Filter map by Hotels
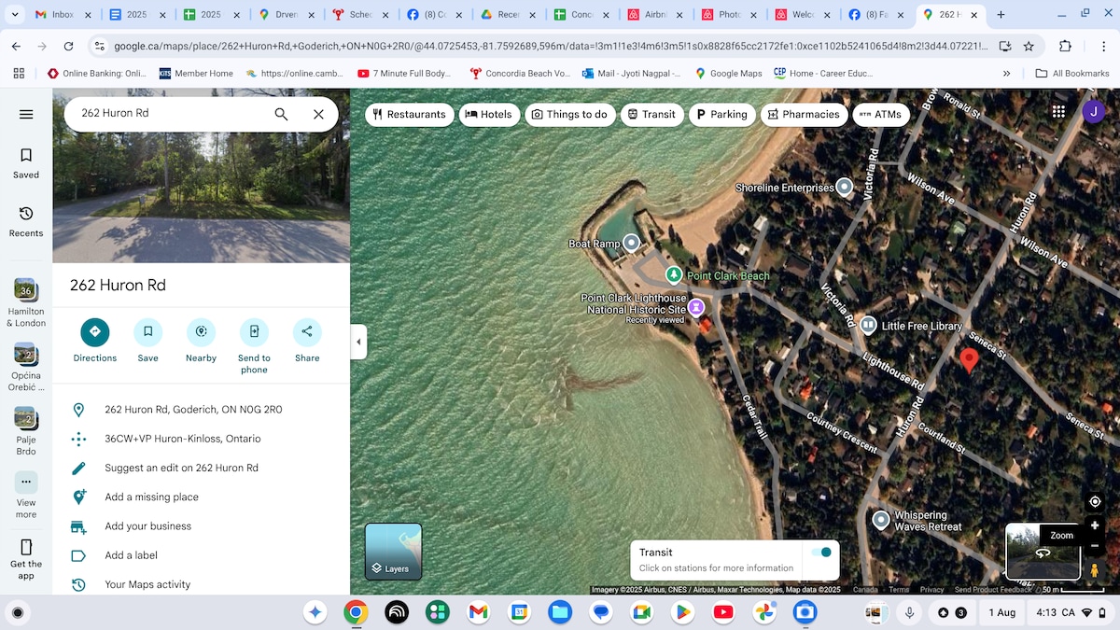1120x630 pixels. click(489, 114)
